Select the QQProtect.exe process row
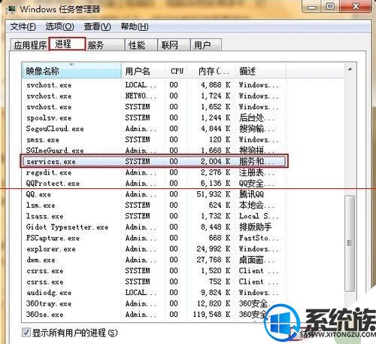376x344 pixels. click(x=154, y=184)
